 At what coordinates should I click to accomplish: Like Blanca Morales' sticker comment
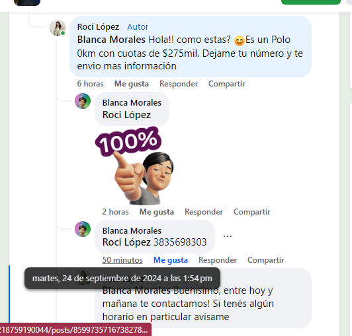[x=157, y=212]
